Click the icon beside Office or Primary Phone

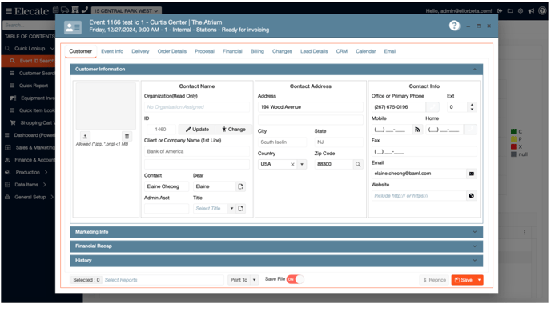point(432,107)
